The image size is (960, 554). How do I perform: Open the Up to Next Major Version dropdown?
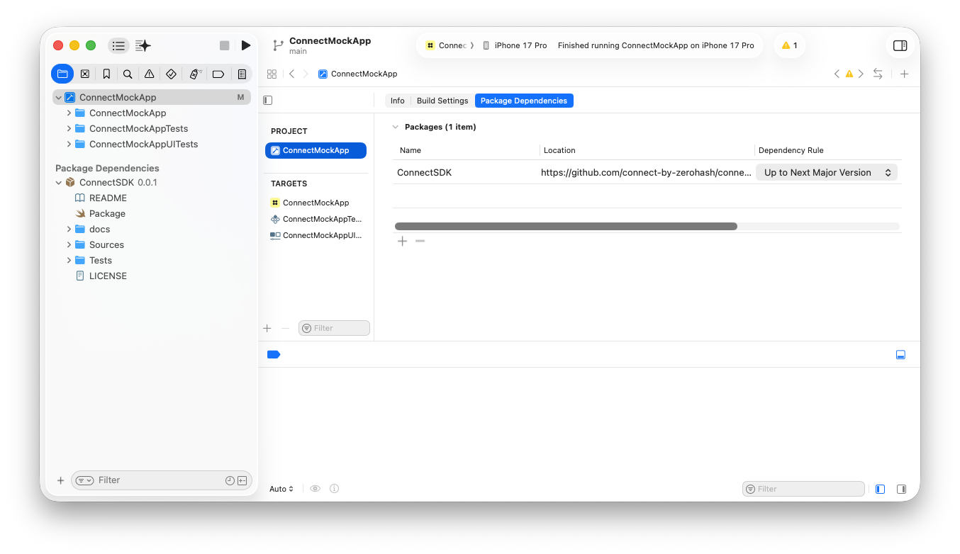(x=827, y=172)
